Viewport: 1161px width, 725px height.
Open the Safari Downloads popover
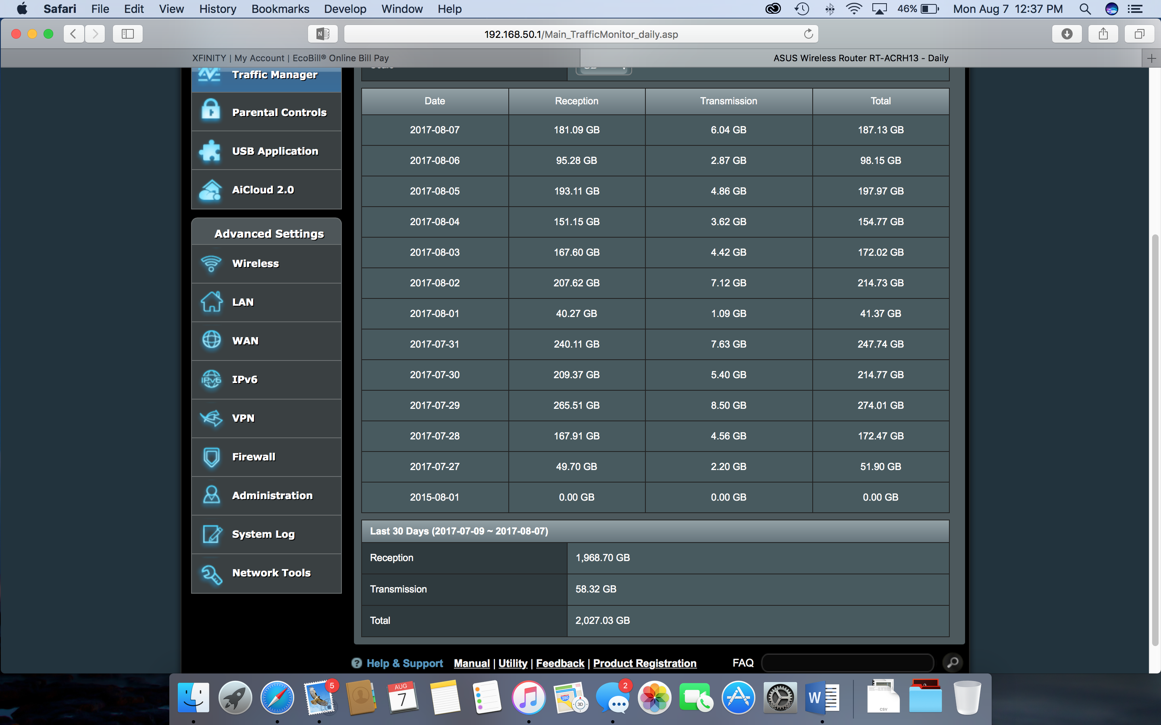click(1067, 34)
